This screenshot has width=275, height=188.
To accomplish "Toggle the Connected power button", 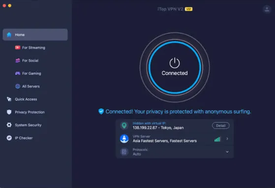I will tap(175, 67).
